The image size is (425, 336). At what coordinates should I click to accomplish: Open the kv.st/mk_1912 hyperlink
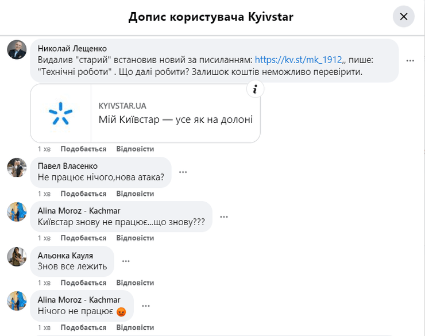pyautogui.click(x=299, y=59)
